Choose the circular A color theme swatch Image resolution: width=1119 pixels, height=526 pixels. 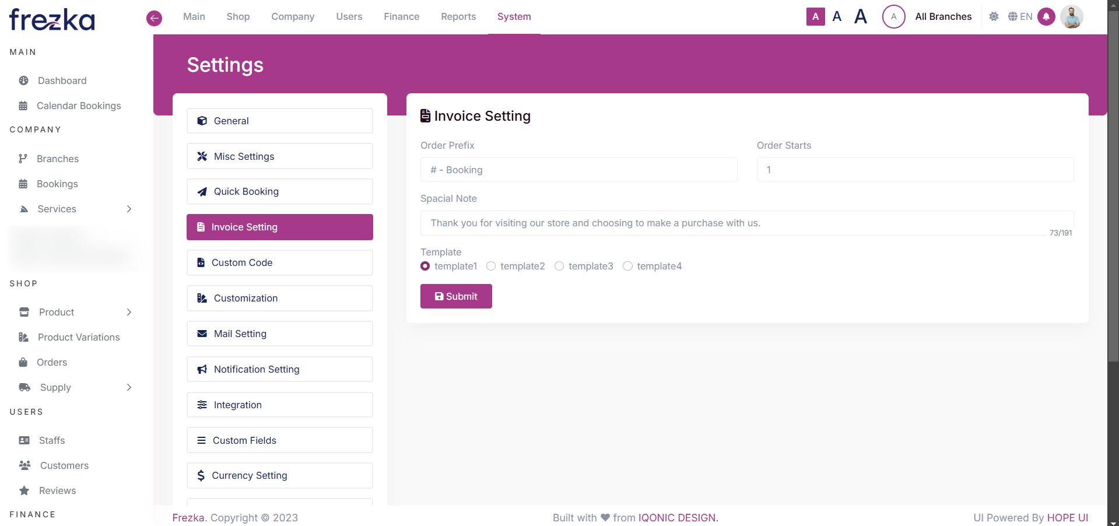tap(893, 17)
